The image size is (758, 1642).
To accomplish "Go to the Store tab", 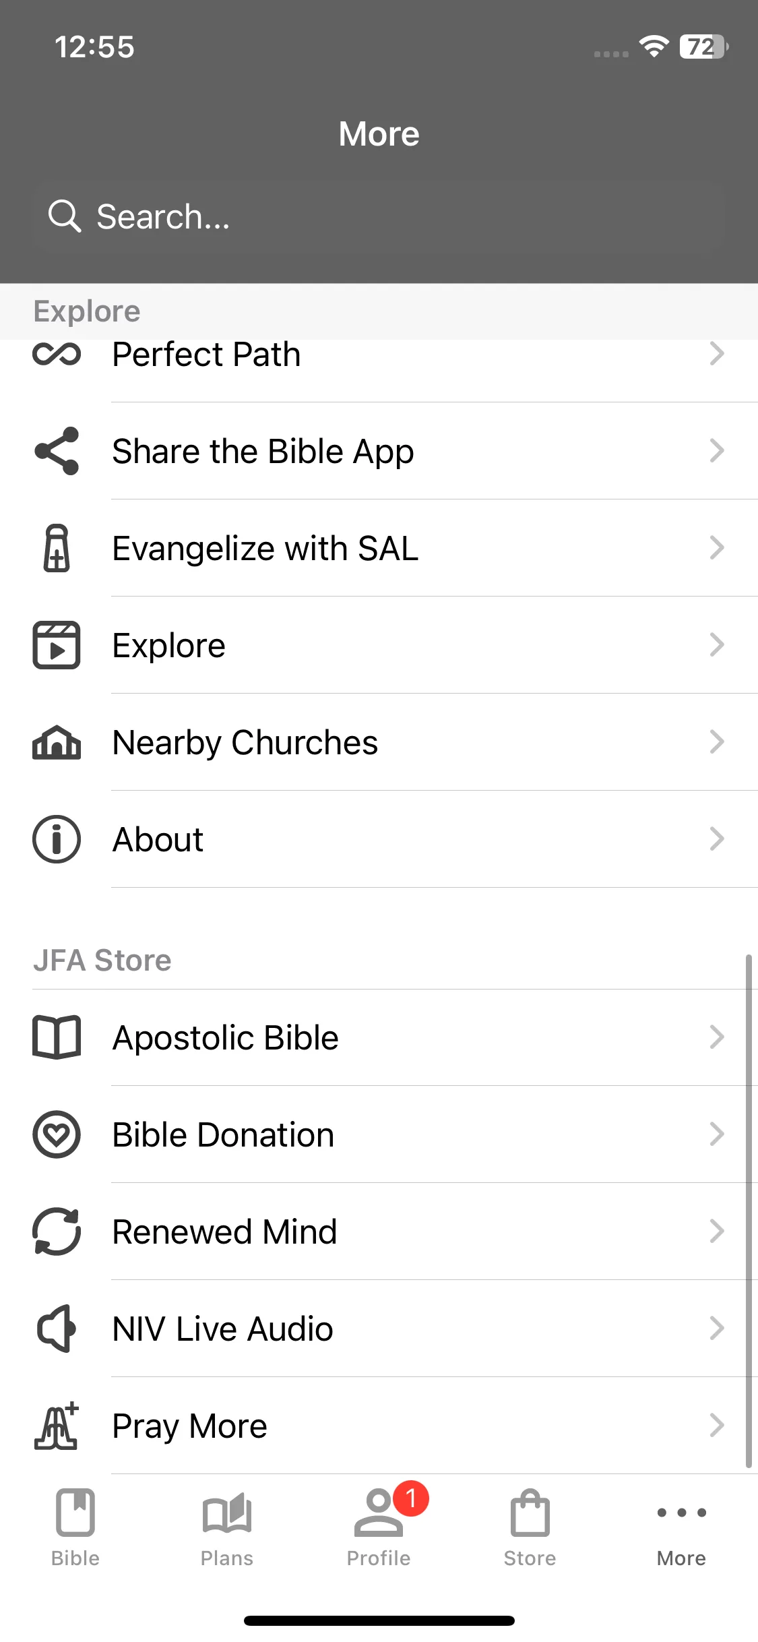I will [530, 1529].
